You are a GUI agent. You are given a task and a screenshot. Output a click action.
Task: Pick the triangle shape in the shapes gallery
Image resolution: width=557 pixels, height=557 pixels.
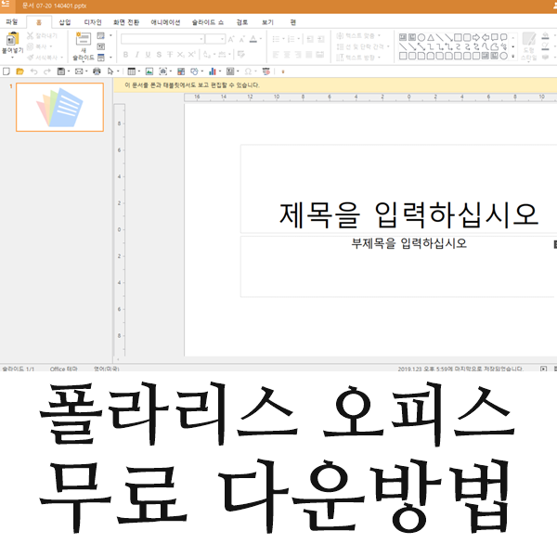point(431,37)
